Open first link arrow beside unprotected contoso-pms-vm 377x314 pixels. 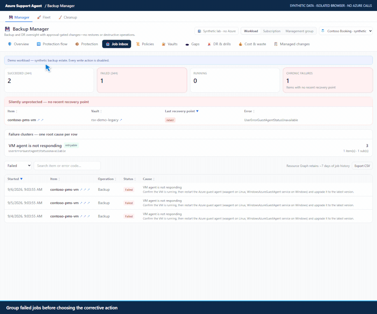38,120
